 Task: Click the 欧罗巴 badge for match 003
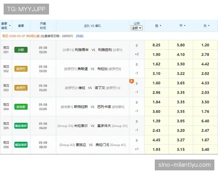[21, 88]
